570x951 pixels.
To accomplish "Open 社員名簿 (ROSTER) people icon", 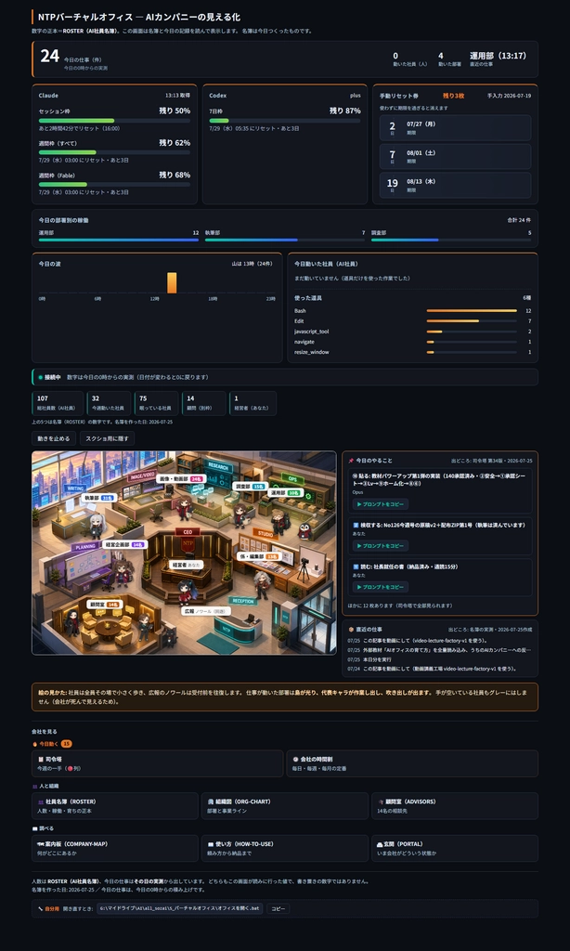I will click(41, 801).
